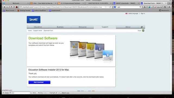Screen dimensions: 174x98
Task: Click the Start download button
Action: (x=39, y=82)
